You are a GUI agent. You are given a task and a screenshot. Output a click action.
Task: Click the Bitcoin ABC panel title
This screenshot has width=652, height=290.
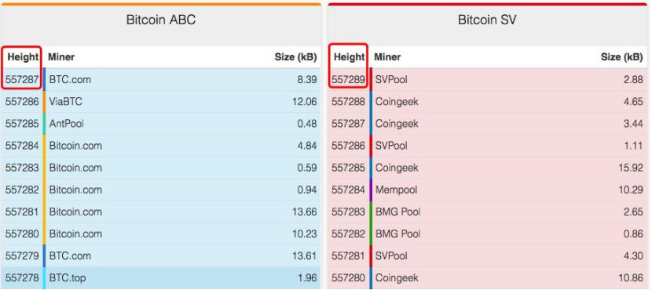pyautogui.click(x=160, y=20)
